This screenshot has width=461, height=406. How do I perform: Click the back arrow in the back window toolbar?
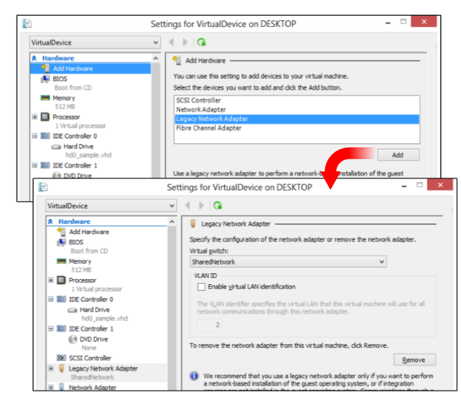[x=171, y=42]
